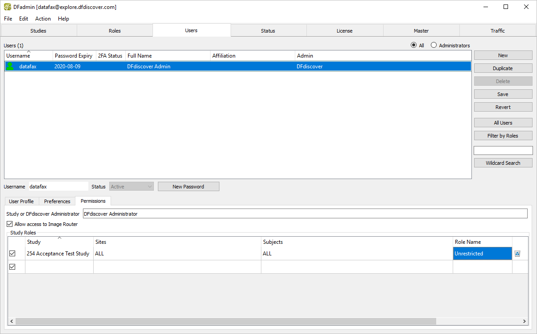Image resolution: width=537 pixels, height=334 pixels.
Task: Click the green user icon for datafax
Action: [10, 67]
